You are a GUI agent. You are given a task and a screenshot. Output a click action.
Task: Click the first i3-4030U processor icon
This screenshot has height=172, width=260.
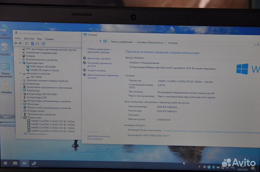pos(29,121)
